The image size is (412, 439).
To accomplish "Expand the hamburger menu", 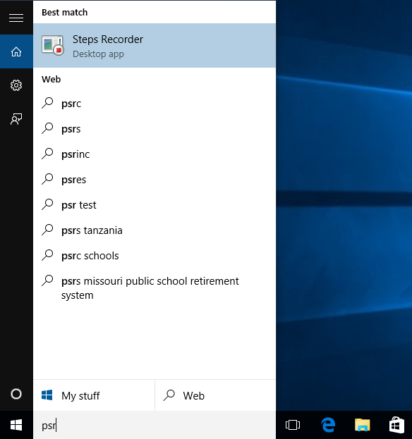I will (x=16, y=18).
